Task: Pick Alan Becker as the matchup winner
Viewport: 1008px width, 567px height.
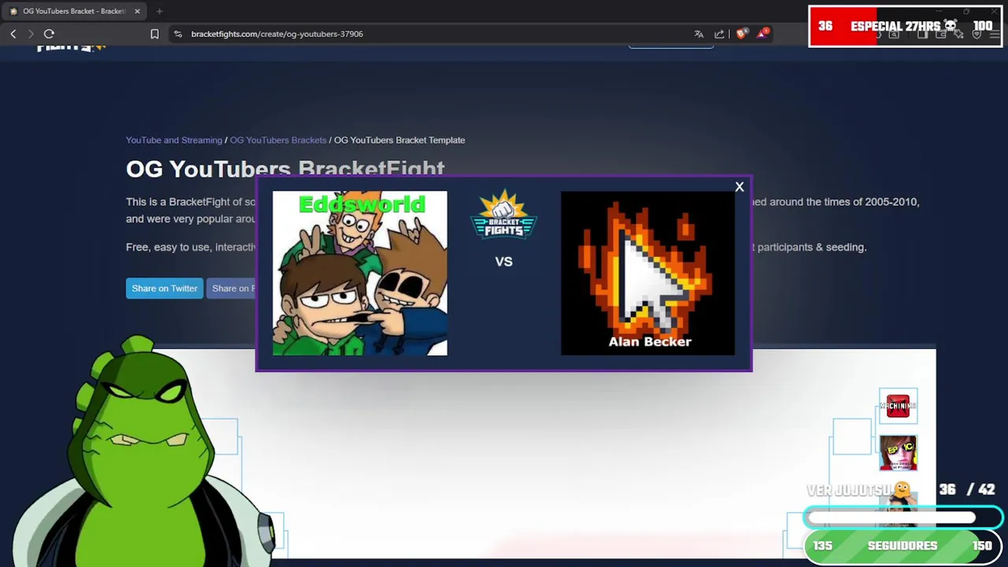Action: [x=647, y=273]
